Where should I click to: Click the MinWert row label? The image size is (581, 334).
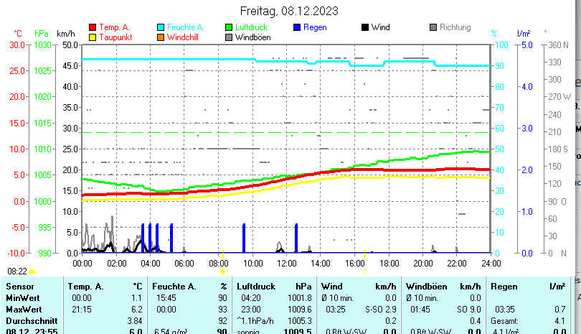click(x=22, y=297)
